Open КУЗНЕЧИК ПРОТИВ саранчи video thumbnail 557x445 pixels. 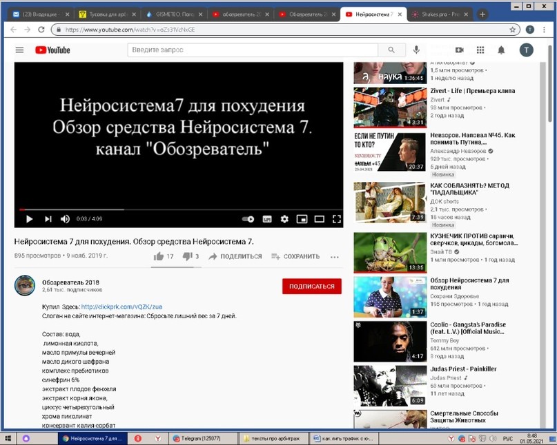point(390,253)
